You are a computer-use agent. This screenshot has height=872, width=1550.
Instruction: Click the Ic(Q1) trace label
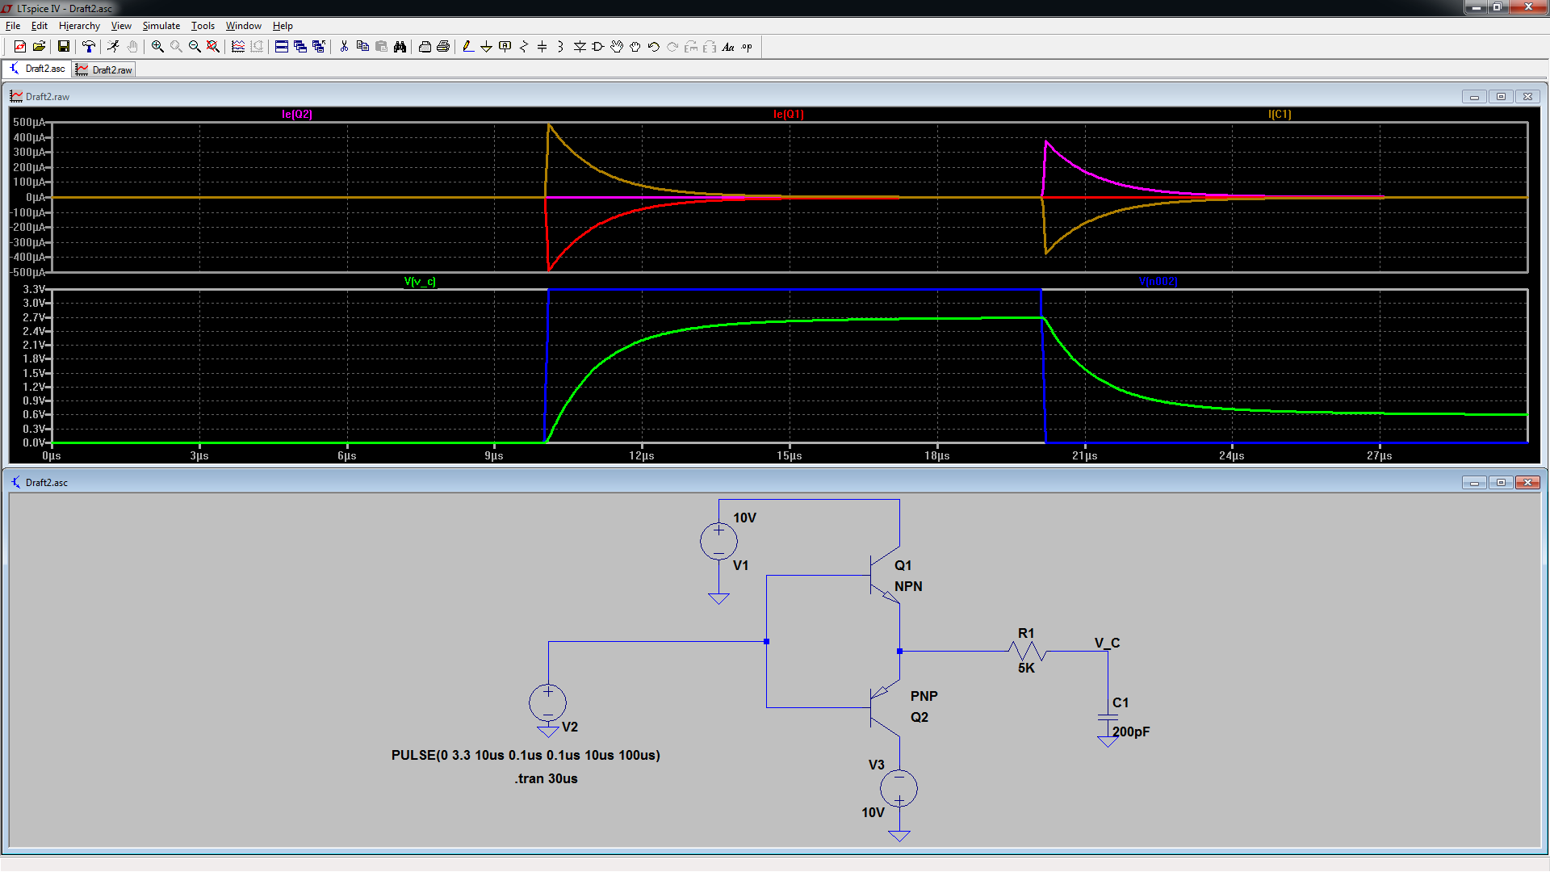(789, 114)
